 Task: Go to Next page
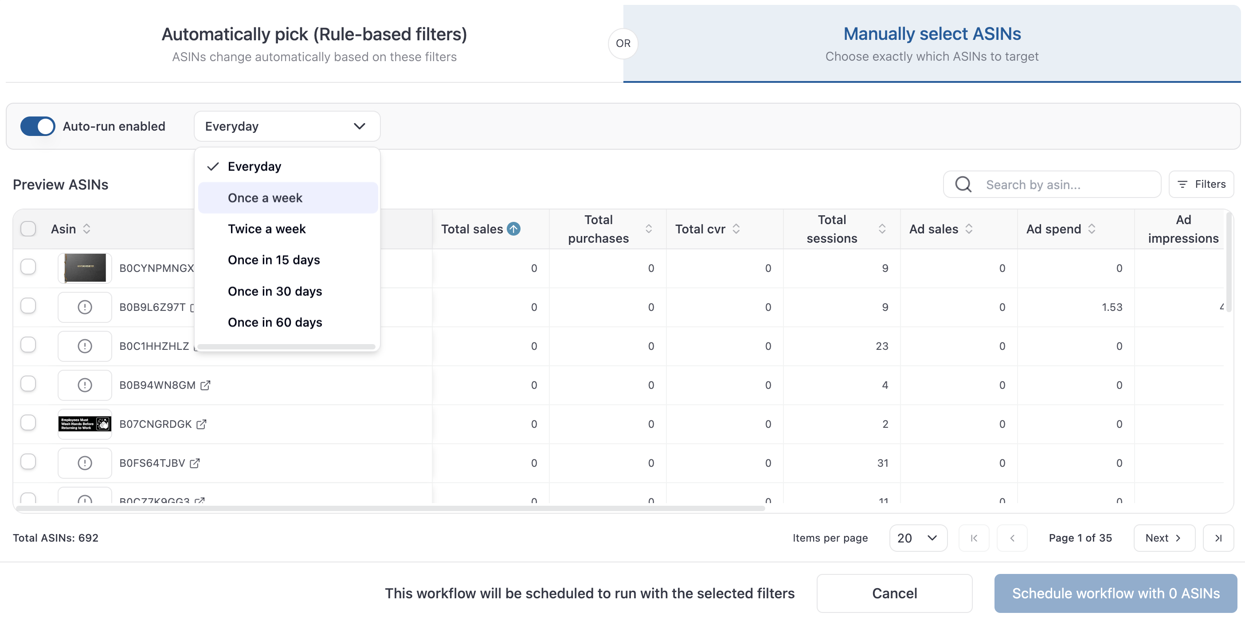pos(1164,538)
